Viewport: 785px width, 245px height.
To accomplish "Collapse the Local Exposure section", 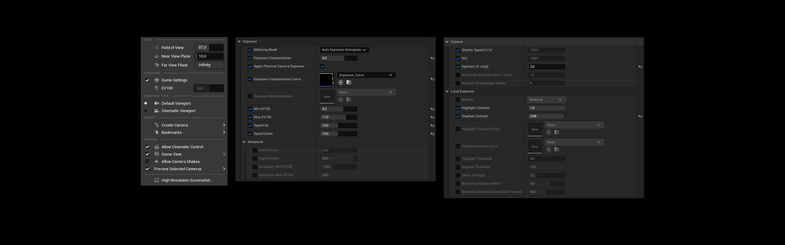I will pos(447,92).
